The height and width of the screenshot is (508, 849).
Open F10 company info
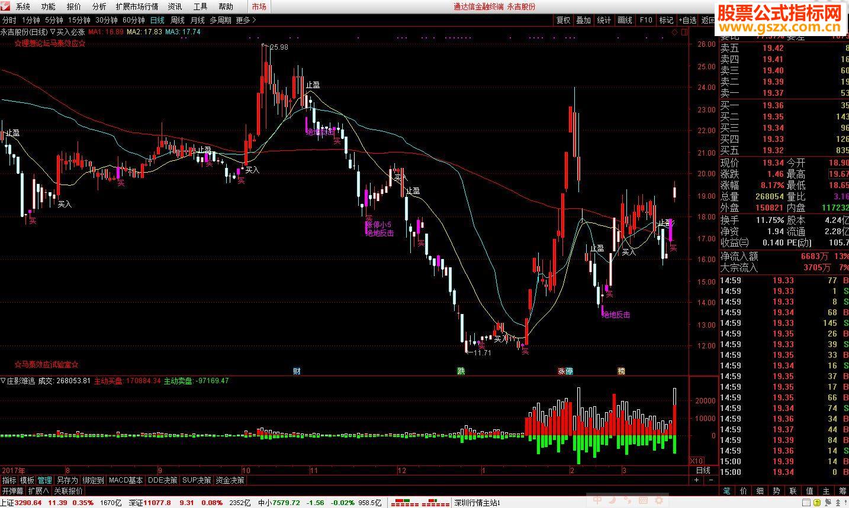646,20
